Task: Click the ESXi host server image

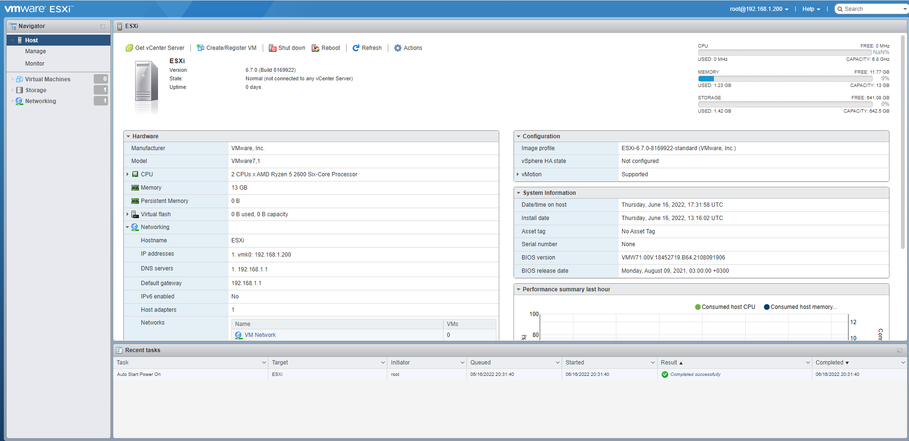Action: coord(146,86)
